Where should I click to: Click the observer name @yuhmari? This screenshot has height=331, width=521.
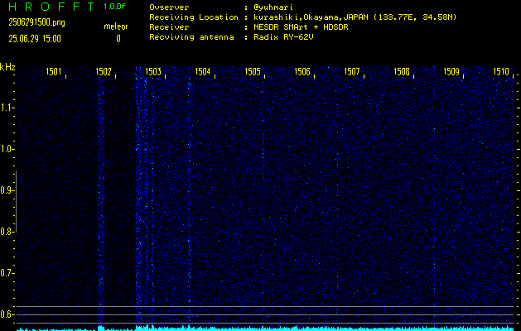pos(273,7)
